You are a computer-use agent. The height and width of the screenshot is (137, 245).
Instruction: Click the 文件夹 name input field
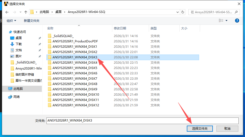[142, 121]
